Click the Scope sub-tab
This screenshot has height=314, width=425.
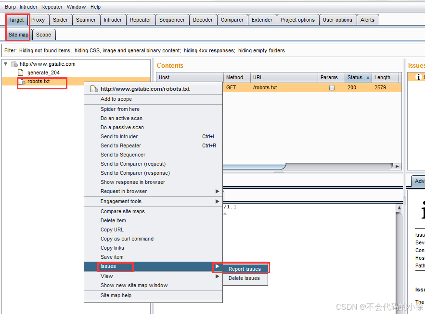click(x=44, y=35)
